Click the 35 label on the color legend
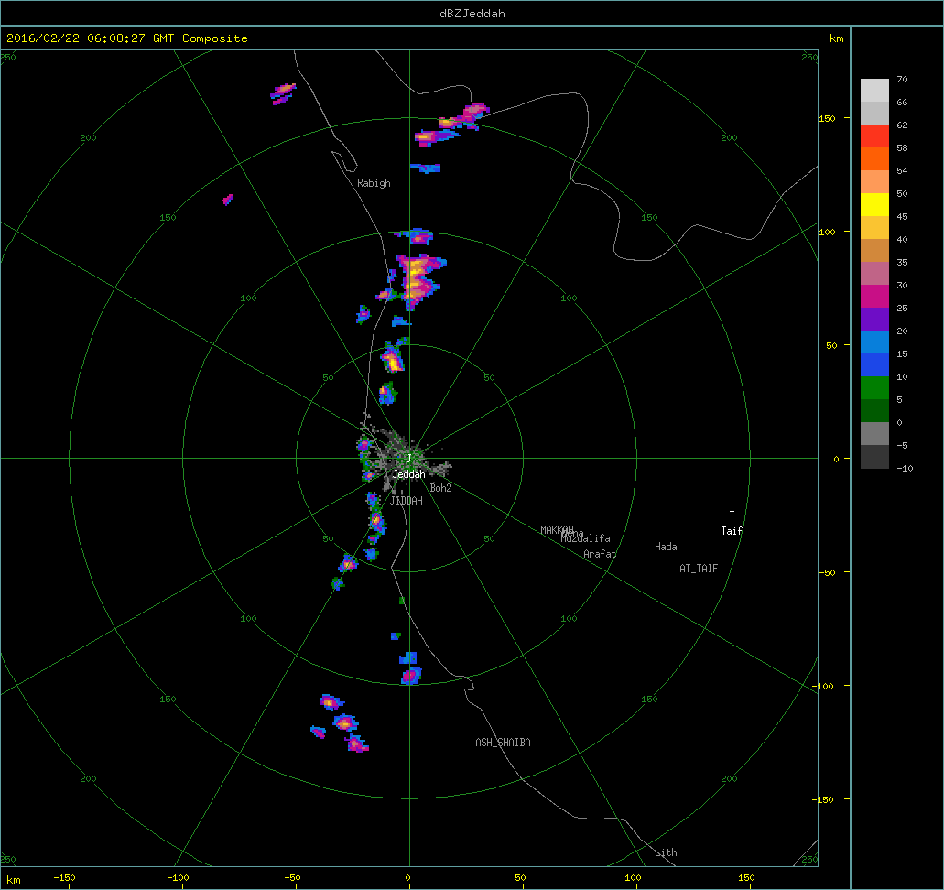This screenshot has width=944, height=890. point(902,262)
